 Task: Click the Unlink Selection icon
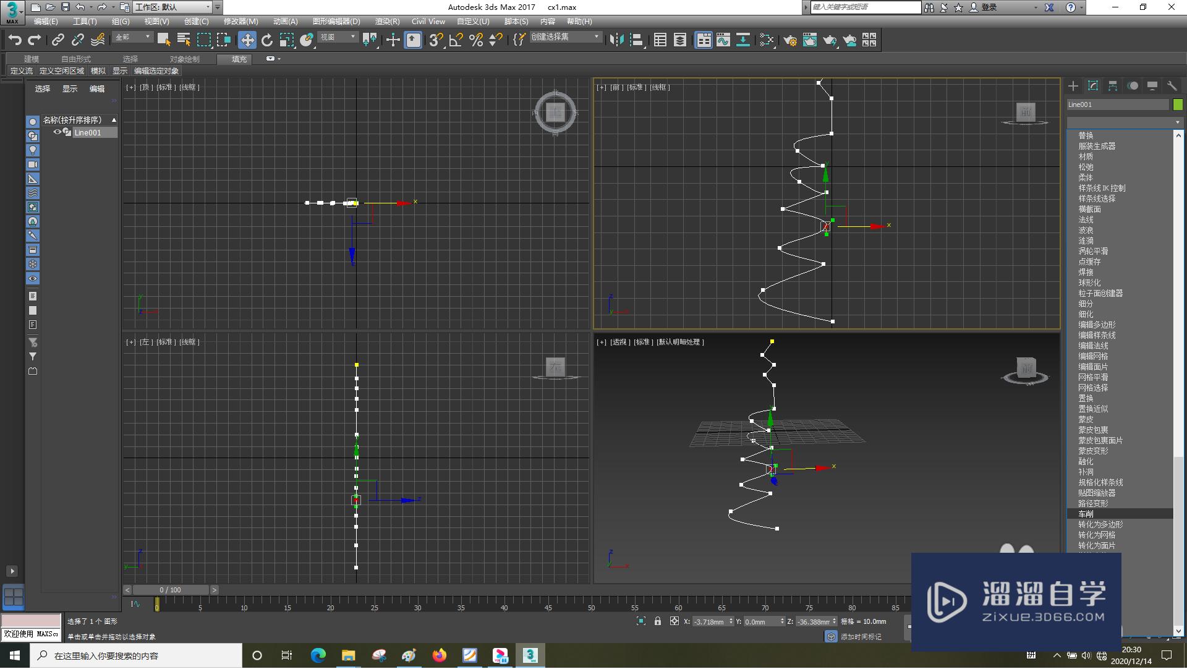tap(78, 40)
